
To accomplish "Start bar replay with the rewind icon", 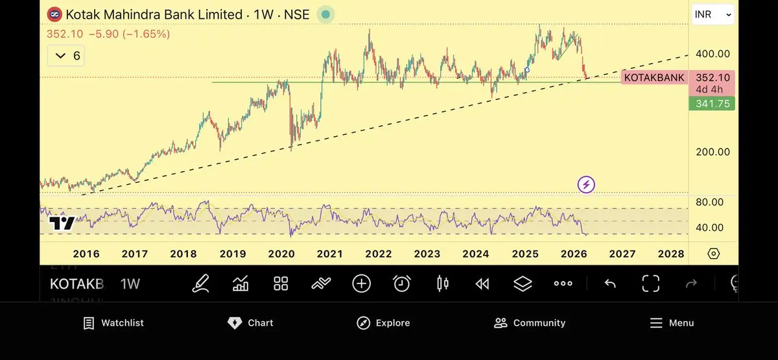I will (x=482, y=283).
